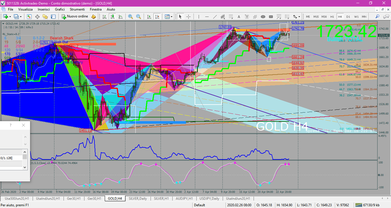Zoom in on the chart
Viewport: 391px width, 208px height.
tap(131, 17)
